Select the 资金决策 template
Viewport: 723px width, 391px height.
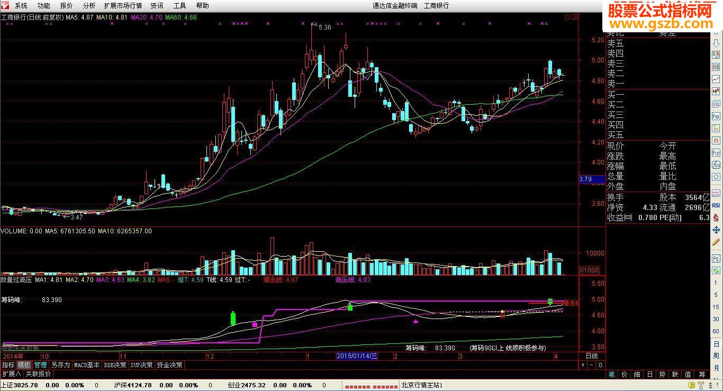[169, 365]
